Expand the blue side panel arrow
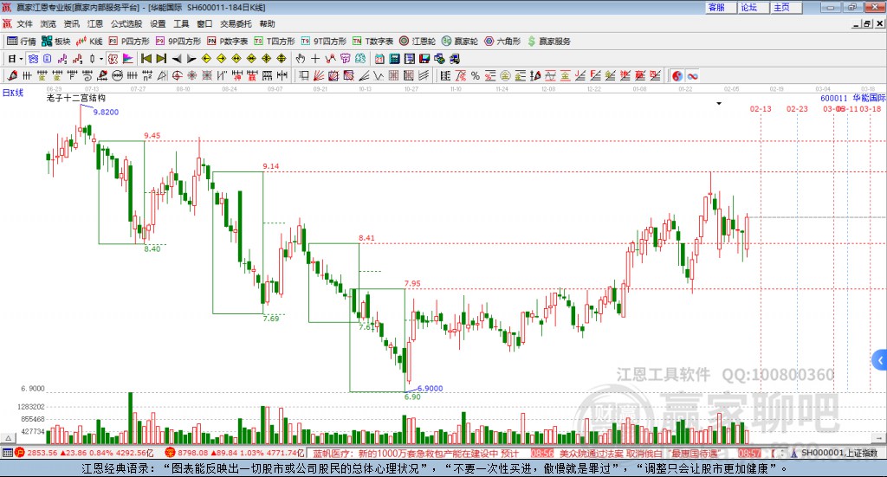887x477 pixels. click(880, 360)
